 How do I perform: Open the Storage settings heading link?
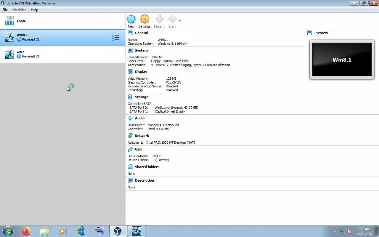tap(142, 97)
